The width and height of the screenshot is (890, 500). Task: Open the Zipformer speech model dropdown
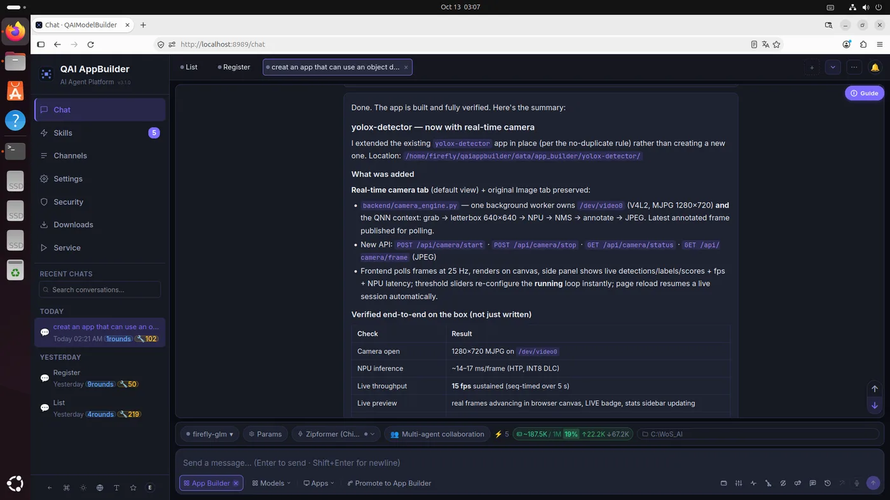(336, 434)
